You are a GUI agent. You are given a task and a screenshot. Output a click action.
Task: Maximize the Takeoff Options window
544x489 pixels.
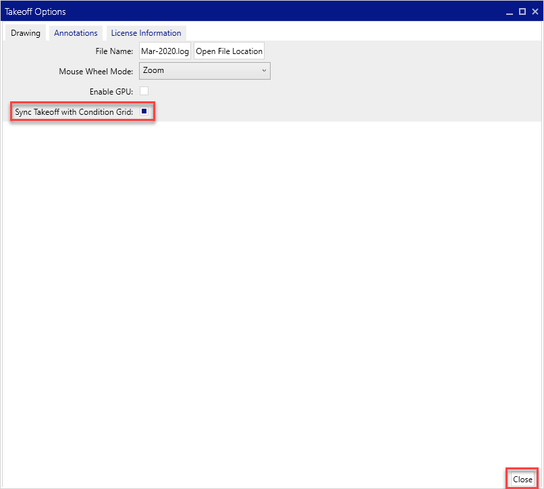coord(522,11)
